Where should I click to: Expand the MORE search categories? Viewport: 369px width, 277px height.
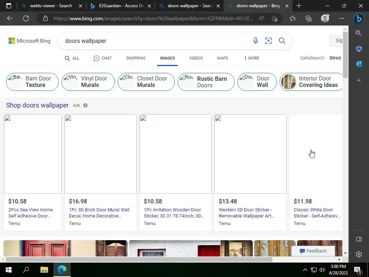click(252, 58)
